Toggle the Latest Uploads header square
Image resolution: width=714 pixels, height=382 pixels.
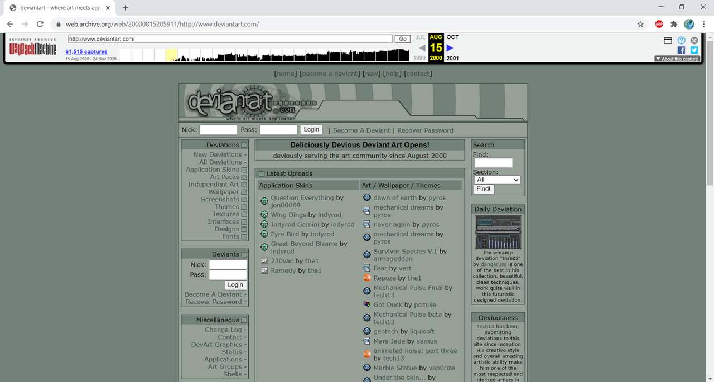[262, 174]
